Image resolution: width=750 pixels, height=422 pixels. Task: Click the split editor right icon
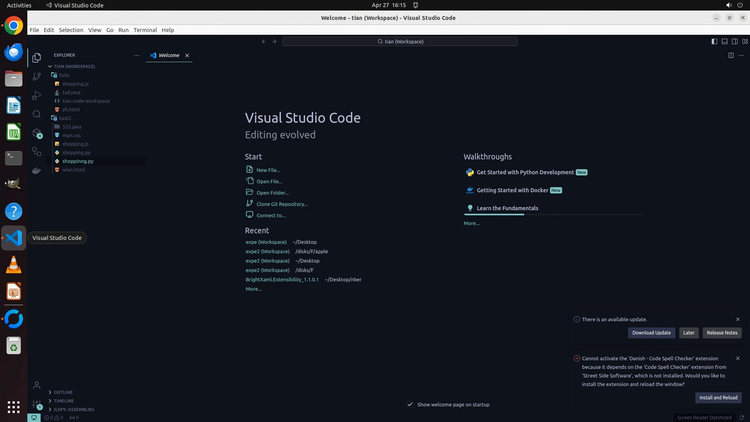click(x=731, y=55)
